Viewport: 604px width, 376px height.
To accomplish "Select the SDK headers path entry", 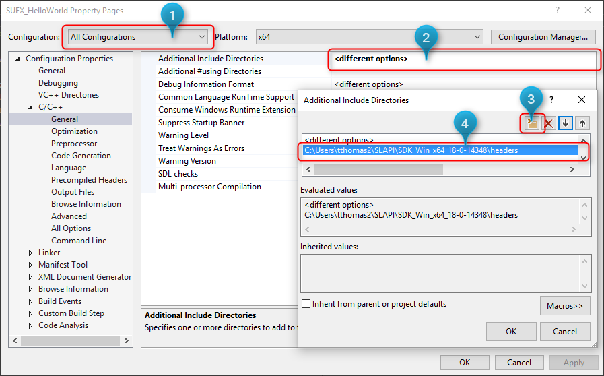I will 411,150.
